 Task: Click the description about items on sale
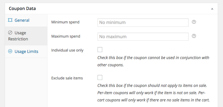tap(154, 93)
